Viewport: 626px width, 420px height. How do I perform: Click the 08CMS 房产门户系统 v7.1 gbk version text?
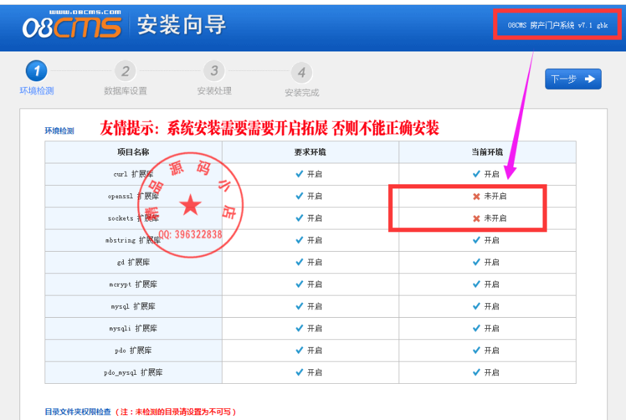[x=558, y=25]
